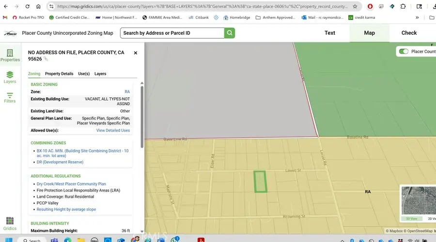
Task: Reload the page with browser refresh
Action: pos(28,7)
